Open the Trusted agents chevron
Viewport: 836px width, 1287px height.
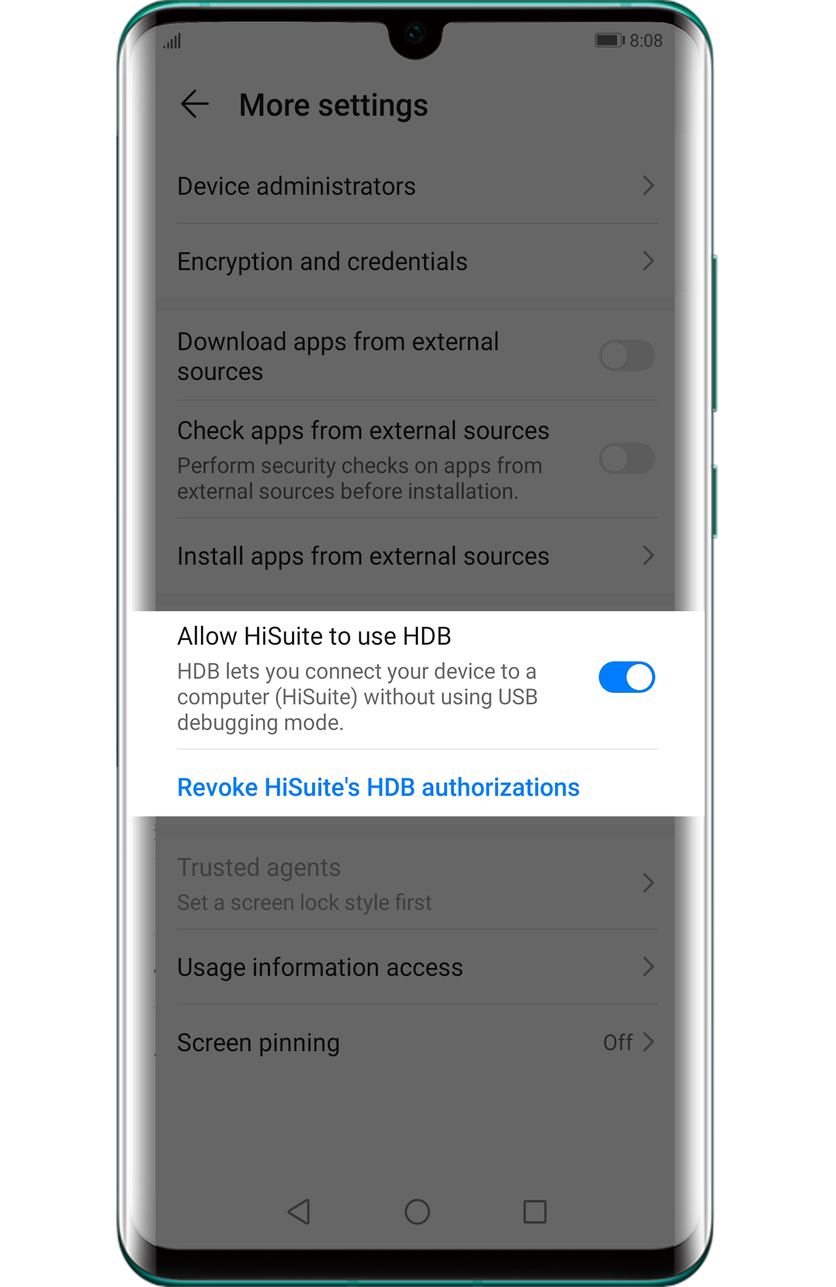(648, 883)
